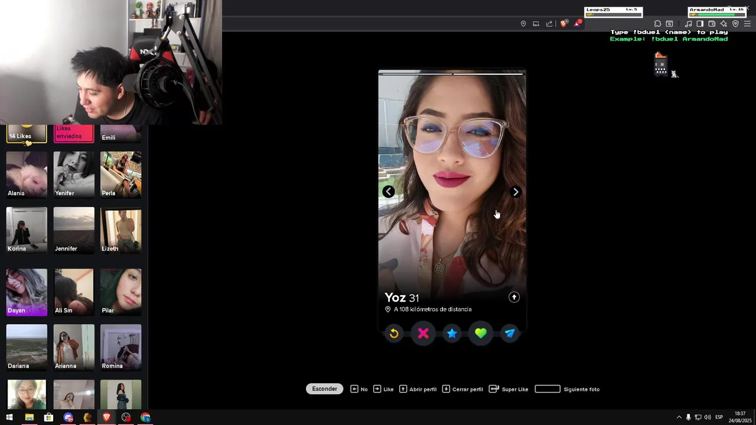This screenshot has width=756, height=425.
Task: Open File Explorer from the taskbar
Action: tap(29, 417)
